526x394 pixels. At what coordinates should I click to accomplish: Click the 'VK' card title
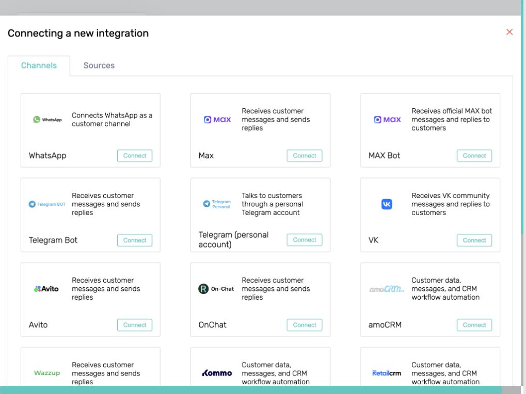pyautogui.click(x=373, y=240)
